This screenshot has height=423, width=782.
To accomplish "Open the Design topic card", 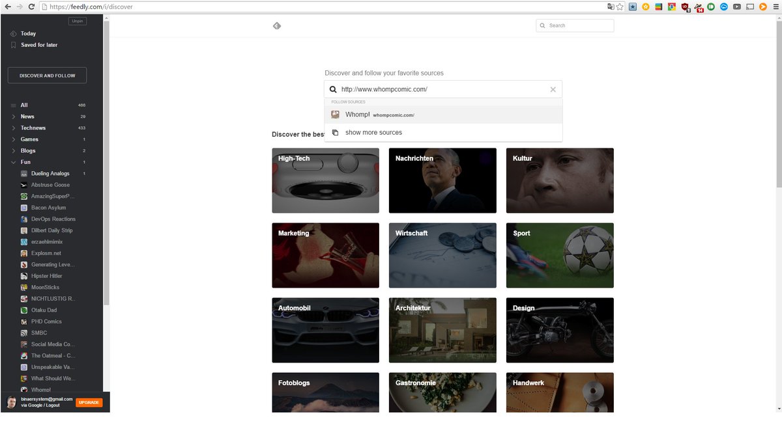I will [560, 330].
